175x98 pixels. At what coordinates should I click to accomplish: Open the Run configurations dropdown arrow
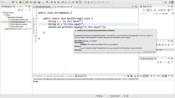coord(37,2)
